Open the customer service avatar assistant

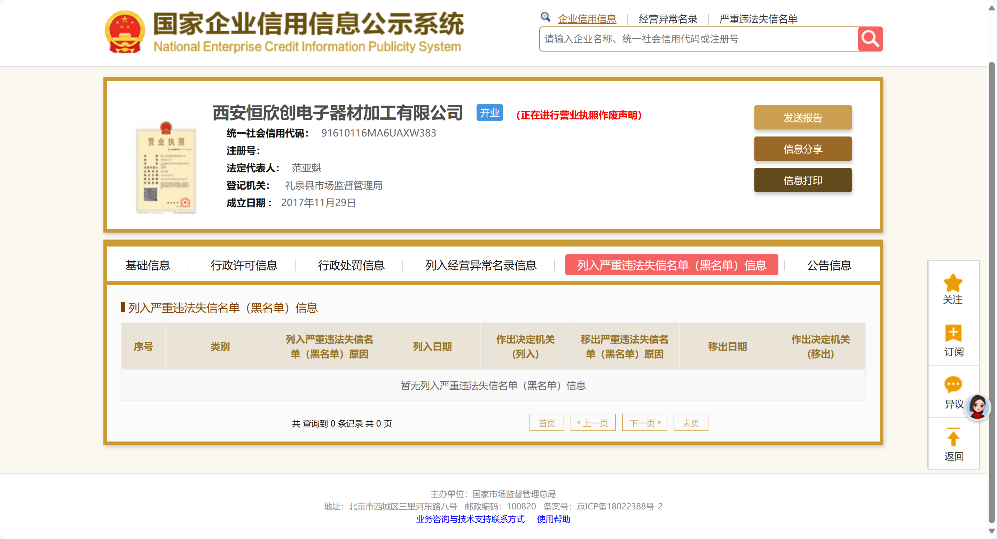tap(977, 407)
